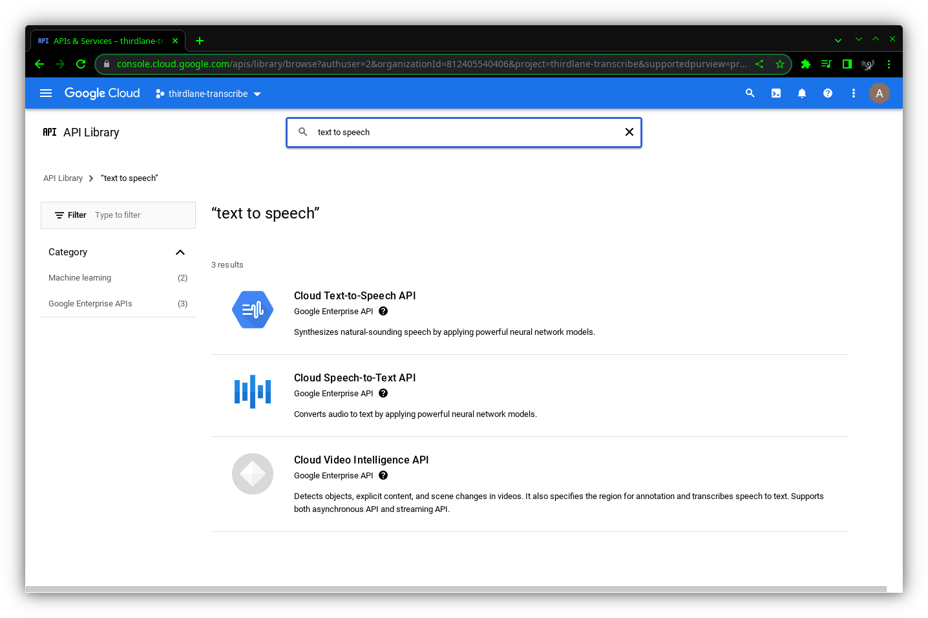This screenshot has width=928, height=618.
Task: Open the account avatar A
Action: coord(880,93)
